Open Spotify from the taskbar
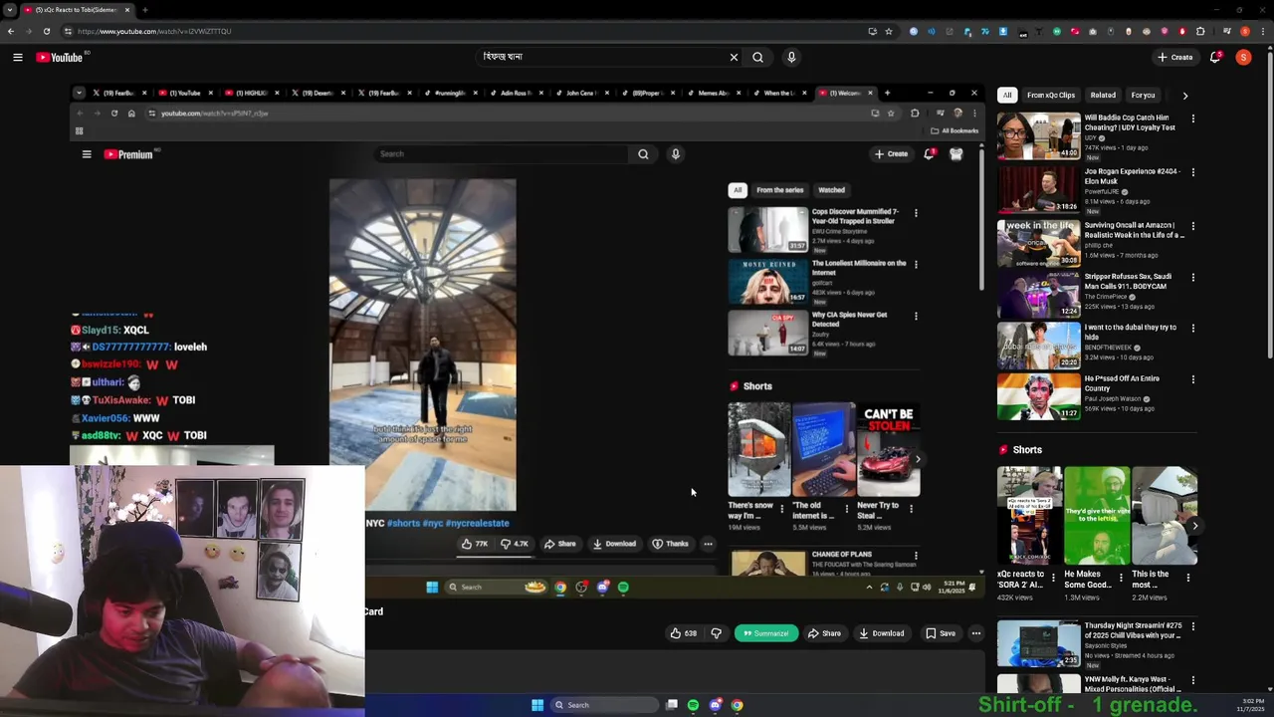This screenshot has width=1274, height=717. coord(693,705)
